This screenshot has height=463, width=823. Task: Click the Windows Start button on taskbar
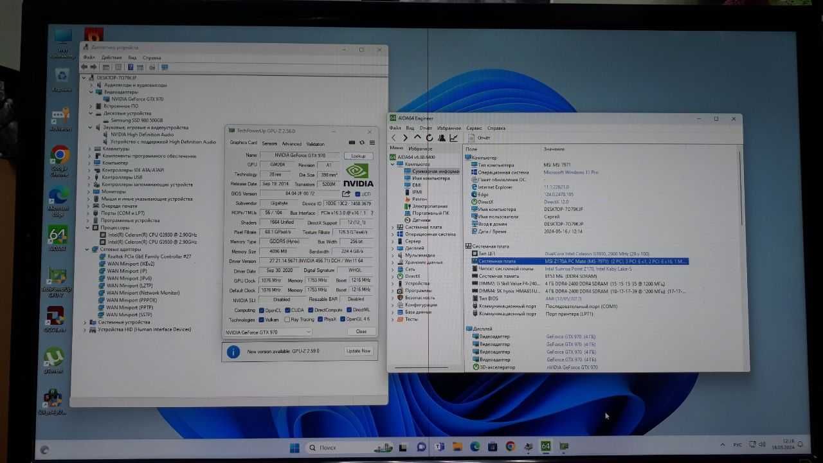294,447
